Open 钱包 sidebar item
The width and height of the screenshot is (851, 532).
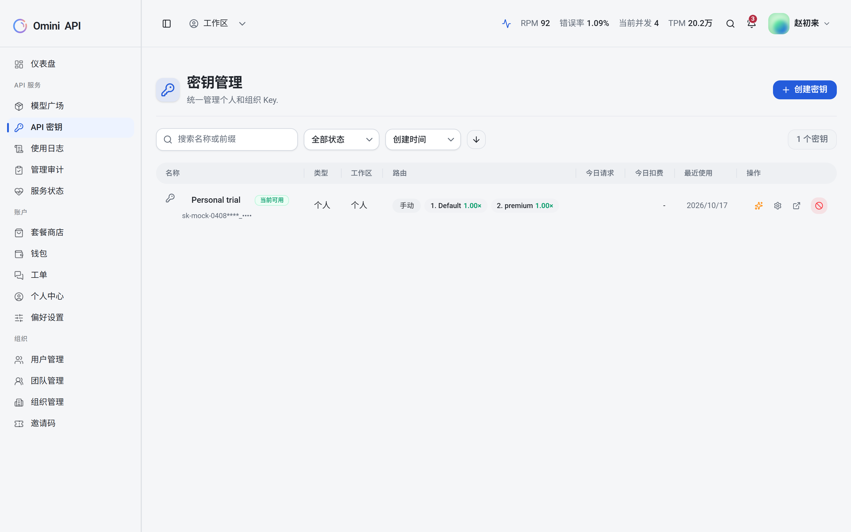(70, 254)
